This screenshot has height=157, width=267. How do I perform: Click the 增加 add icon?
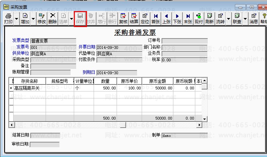pos(25,18)
